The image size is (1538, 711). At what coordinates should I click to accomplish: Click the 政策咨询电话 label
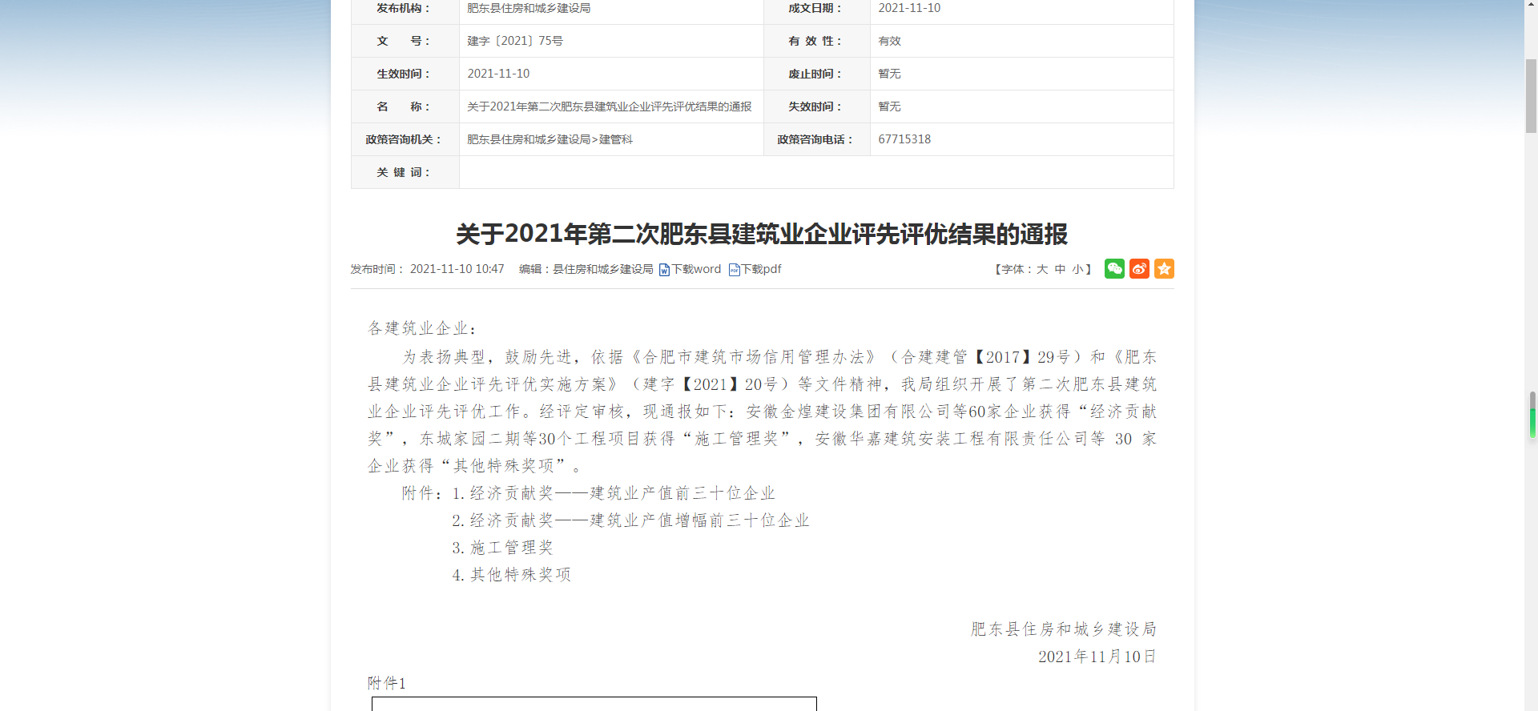(x=815, y=139)
